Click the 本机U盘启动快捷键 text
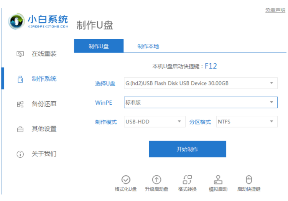Screen dimensions: 288x201 [x=176, y=66]
